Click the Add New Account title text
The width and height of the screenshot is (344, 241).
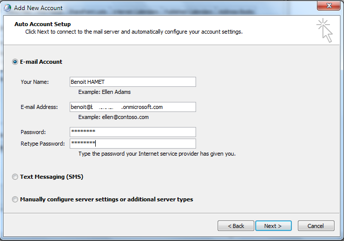coord(39,8)
